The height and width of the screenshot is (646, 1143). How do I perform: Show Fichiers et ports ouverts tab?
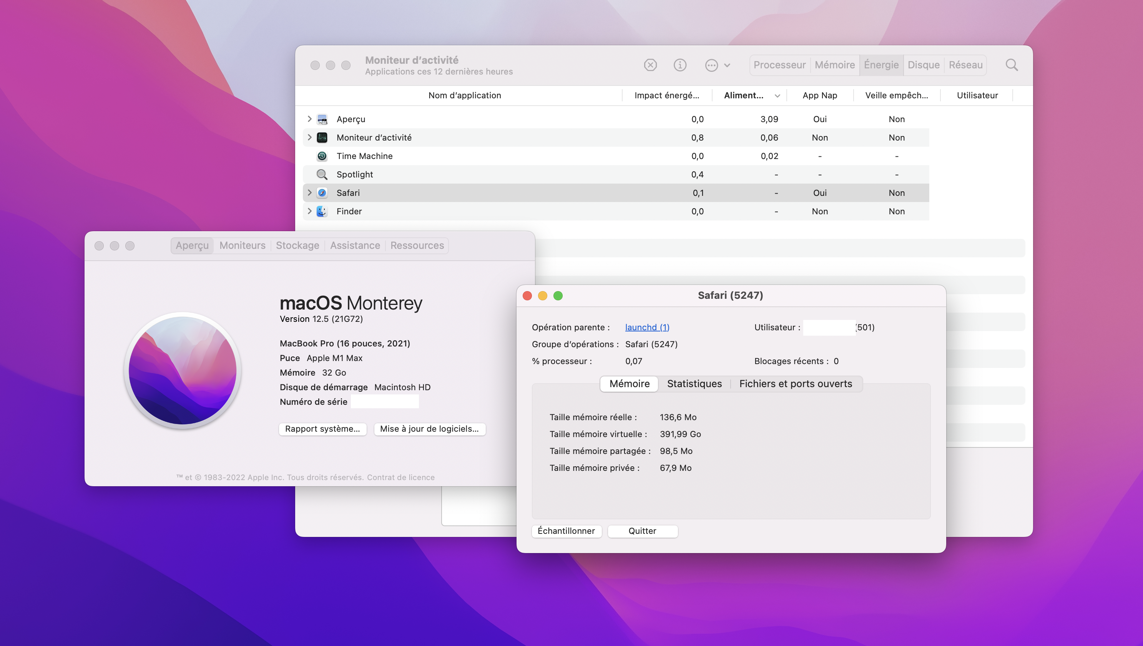coord(796,384)
